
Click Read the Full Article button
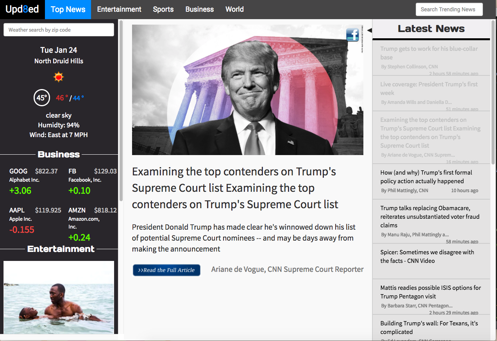[166, 270]
